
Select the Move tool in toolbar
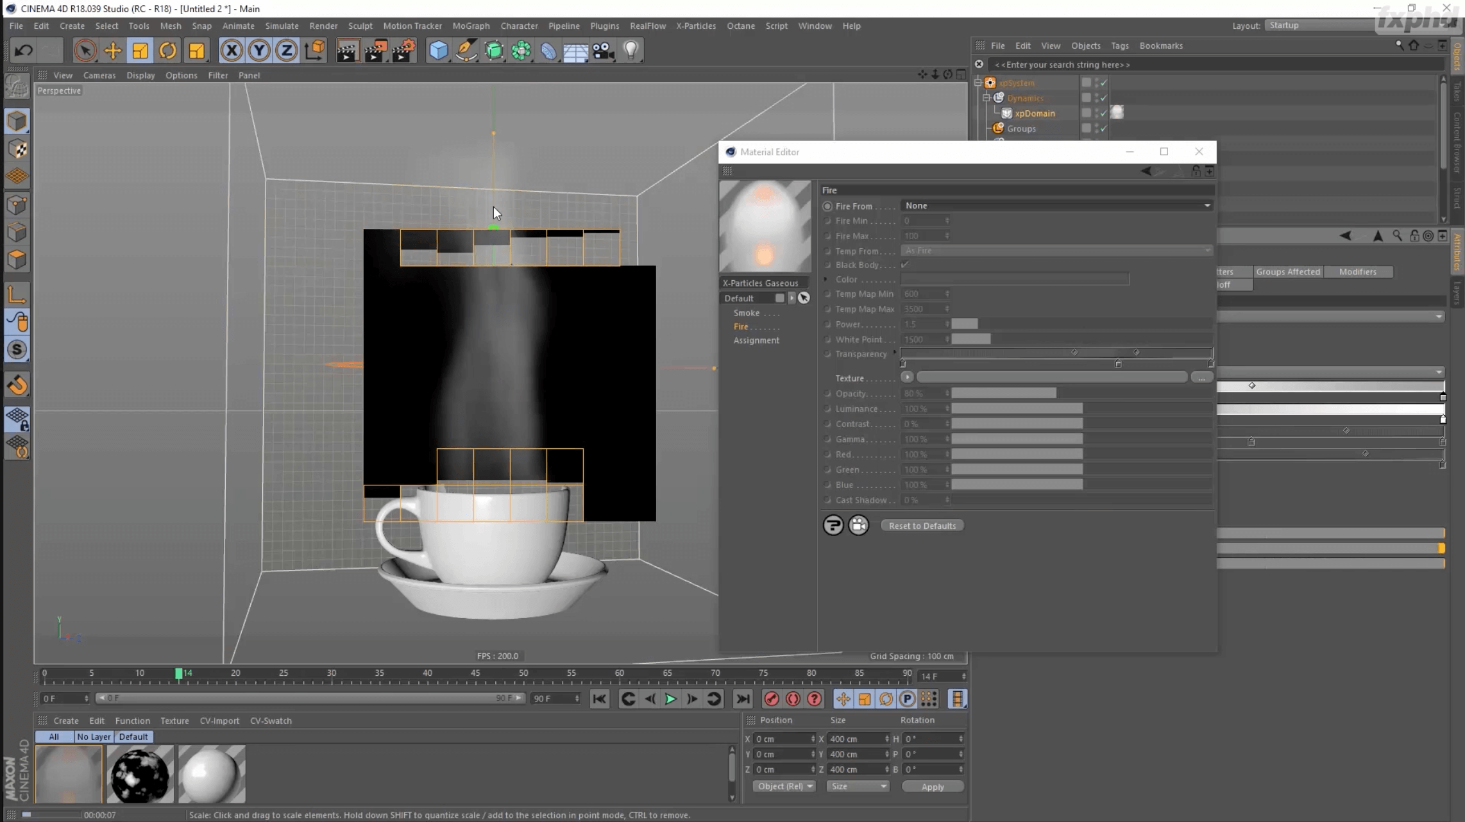[112, 51]
